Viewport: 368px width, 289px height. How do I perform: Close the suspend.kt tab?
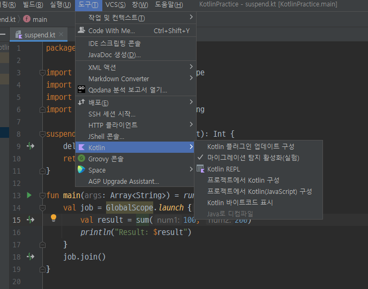coord(61,35)
